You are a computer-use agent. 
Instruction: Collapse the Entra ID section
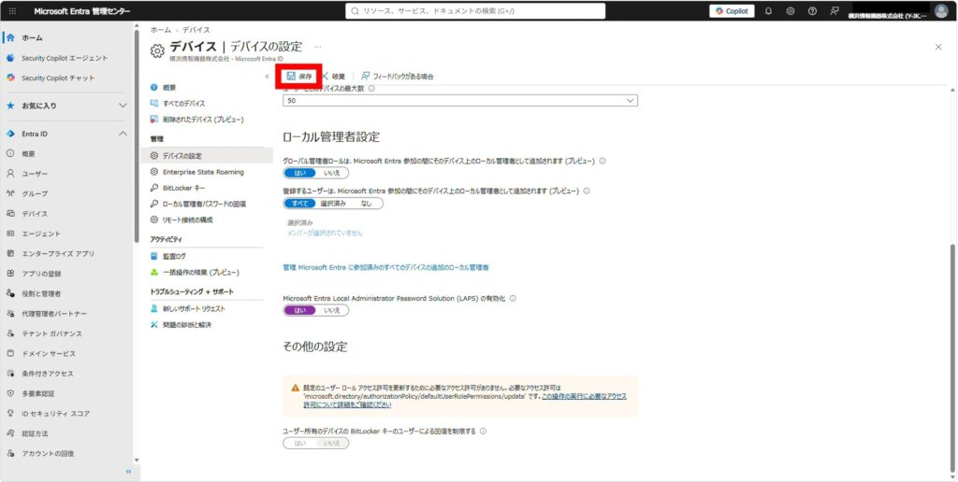[123, 134]
